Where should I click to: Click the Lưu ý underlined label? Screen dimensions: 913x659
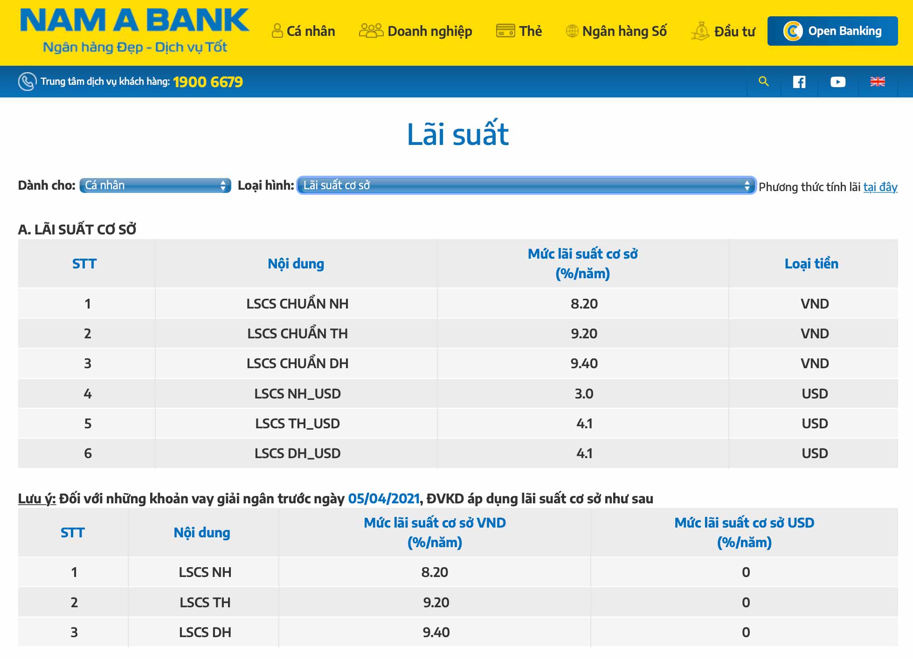pos(37,499)
